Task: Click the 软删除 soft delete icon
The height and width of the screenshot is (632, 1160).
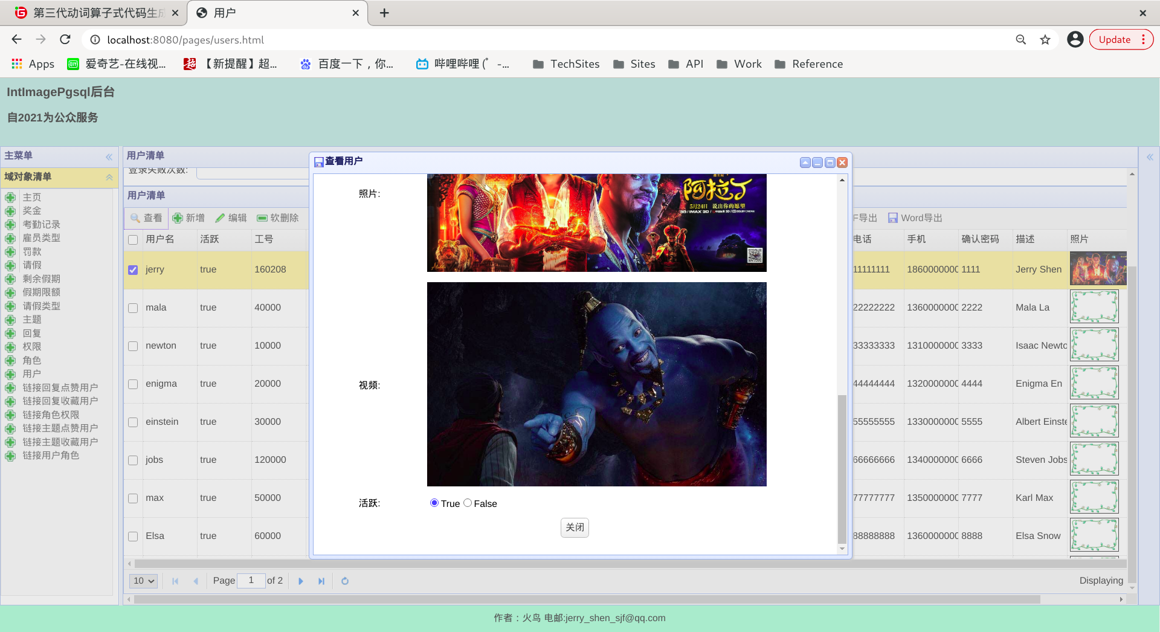Action: click(x=262, y=218)
